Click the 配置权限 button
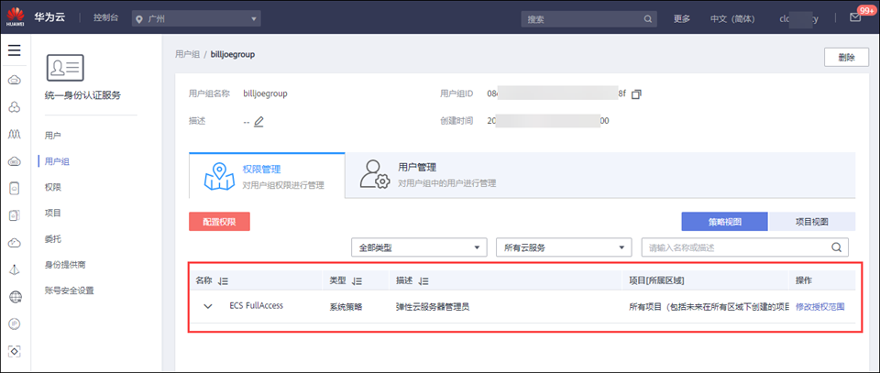Viewport: 880px width, 373px height. click(x=219, y=222)
